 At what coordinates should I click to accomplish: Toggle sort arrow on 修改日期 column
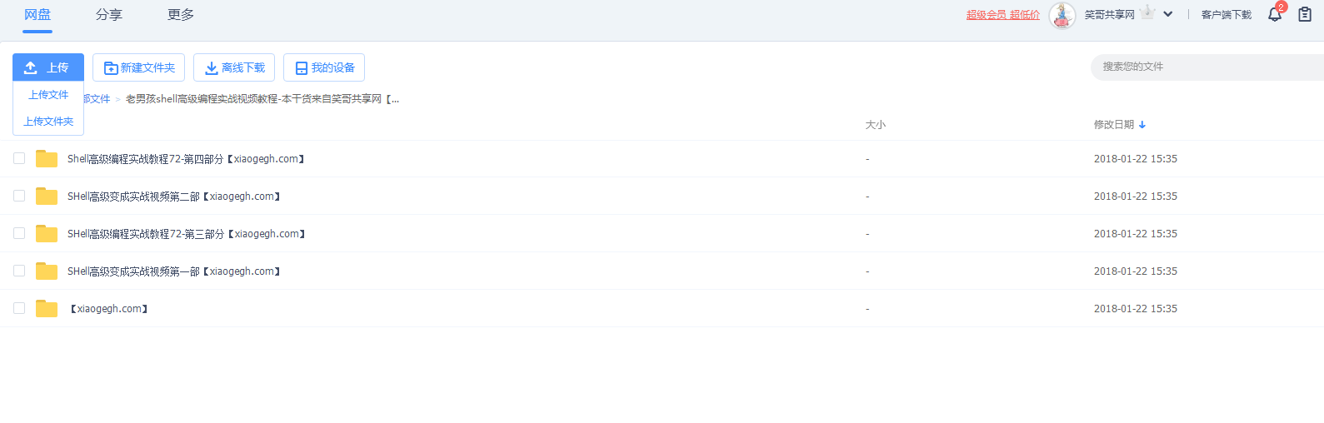[x=1142, y=125]
